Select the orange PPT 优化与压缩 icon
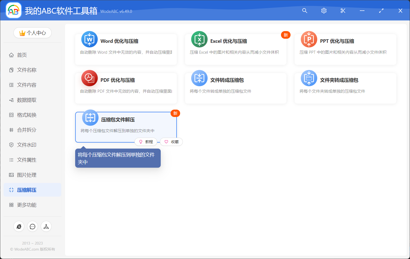 [x=309, y=40]
